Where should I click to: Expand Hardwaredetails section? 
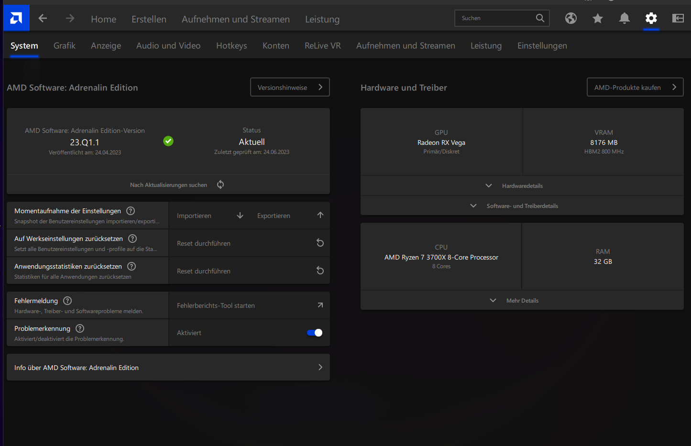click(x=522, y=186)
